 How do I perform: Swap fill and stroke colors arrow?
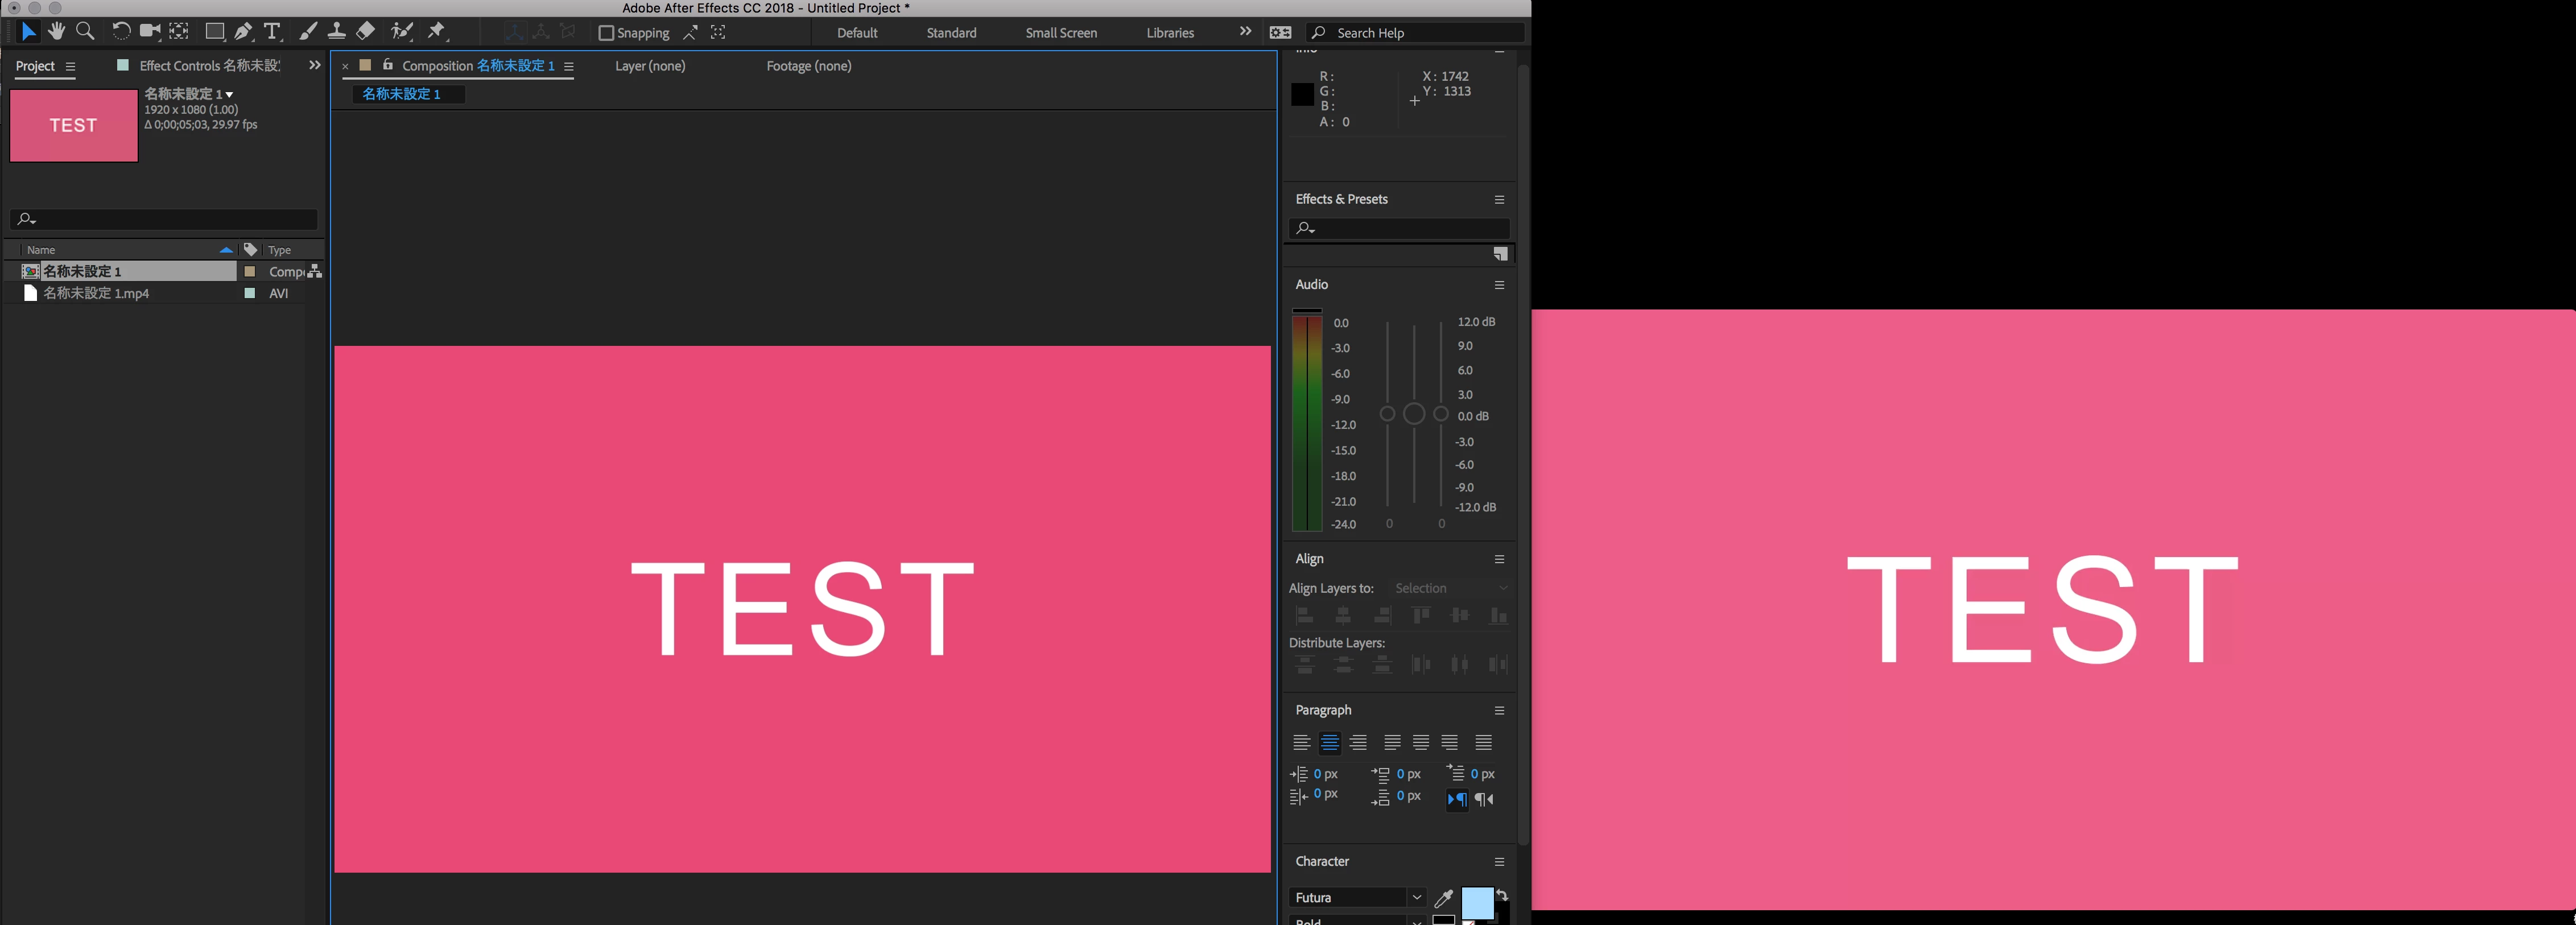point(1502,894)
